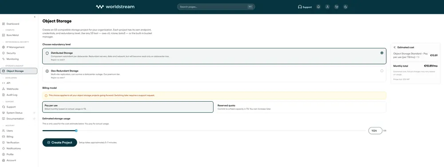Click the globe icon in Geo-Redundant Storage card
444x167 pixels.
pyautogui.click(x=47, y=71)
